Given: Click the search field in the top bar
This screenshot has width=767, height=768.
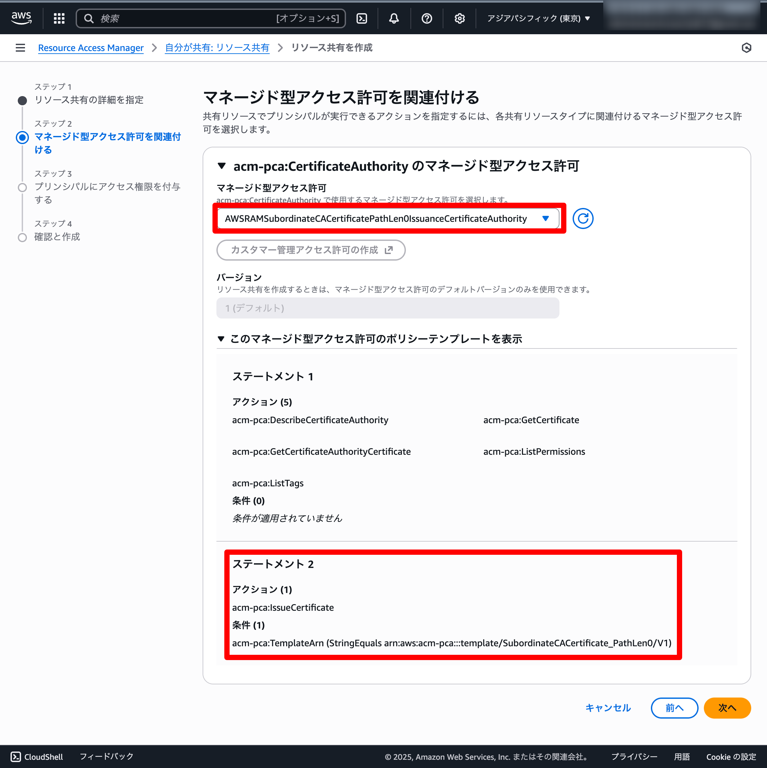Looking at the screenshot, I should [210, 18].
